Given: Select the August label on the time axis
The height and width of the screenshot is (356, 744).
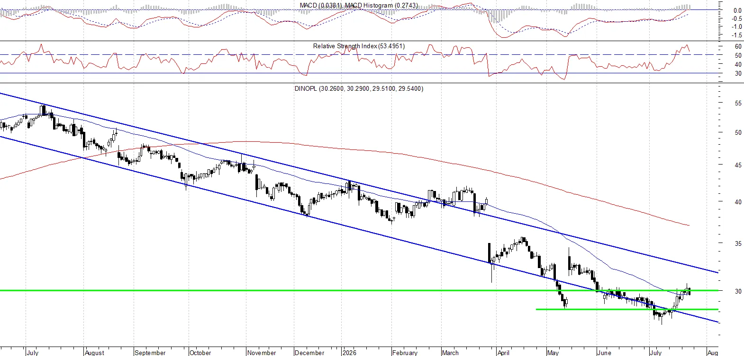Looking at the screenshot, I should pos(94,353).
